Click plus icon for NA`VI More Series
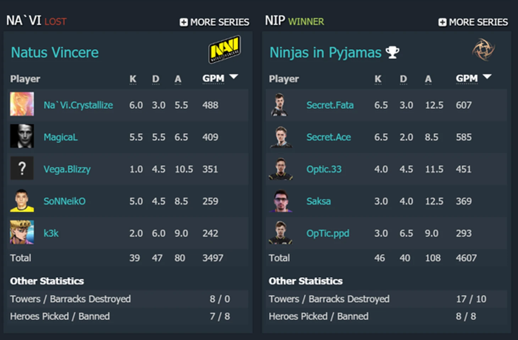Screen dimensions: 518x340 pos(183,22)
